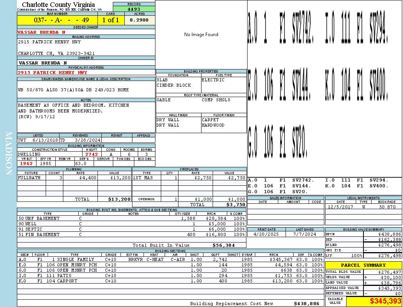Select the FULLBATH plumbing fixture row

tap(74, 178)
